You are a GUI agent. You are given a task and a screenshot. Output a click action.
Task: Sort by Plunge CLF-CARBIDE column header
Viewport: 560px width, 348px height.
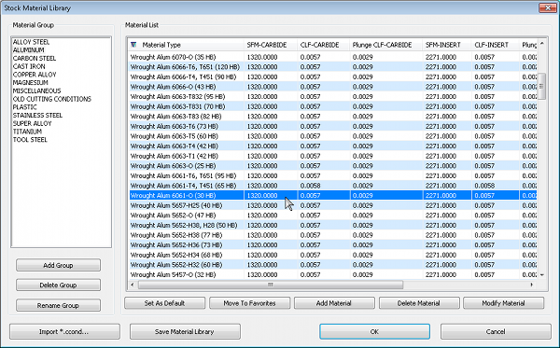(385, 45)
